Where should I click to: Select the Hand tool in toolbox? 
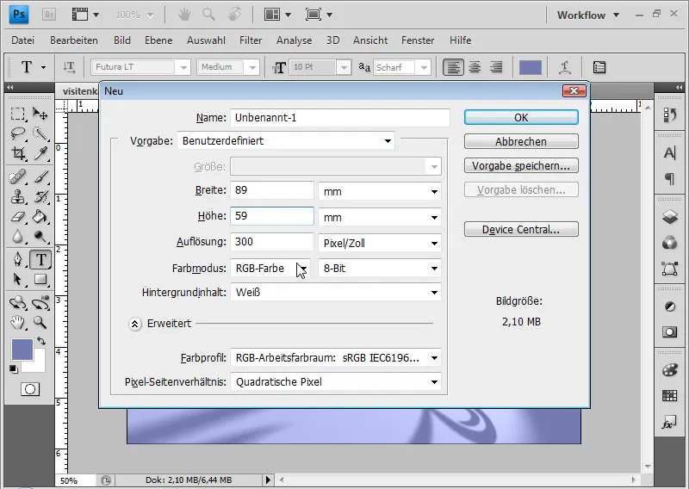point(17,323)
